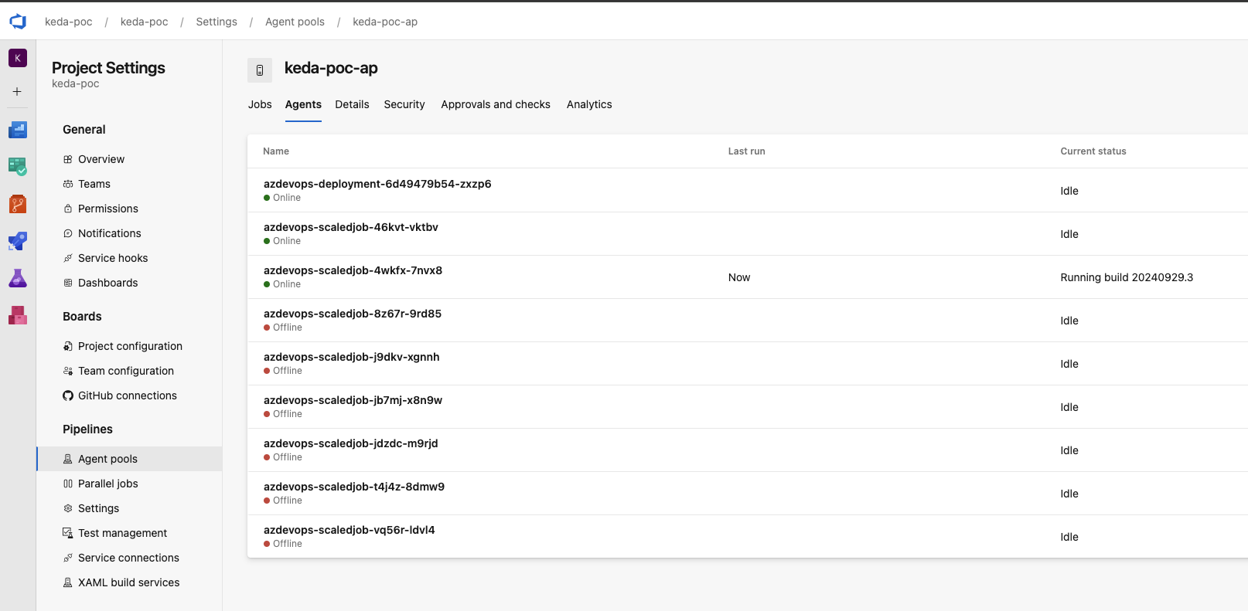Open the Boards hub icon in rail
The width and height of the screenshot is (1248, 611).
[x=18, y=166]
